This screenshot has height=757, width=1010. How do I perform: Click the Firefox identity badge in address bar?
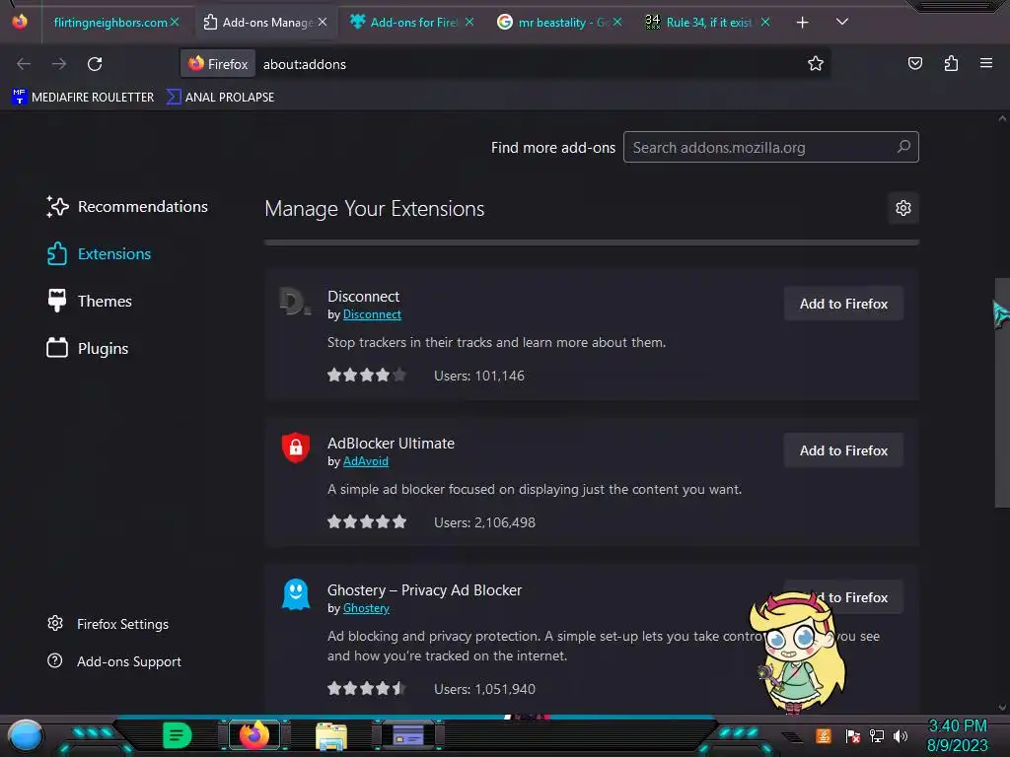[218, 64]
